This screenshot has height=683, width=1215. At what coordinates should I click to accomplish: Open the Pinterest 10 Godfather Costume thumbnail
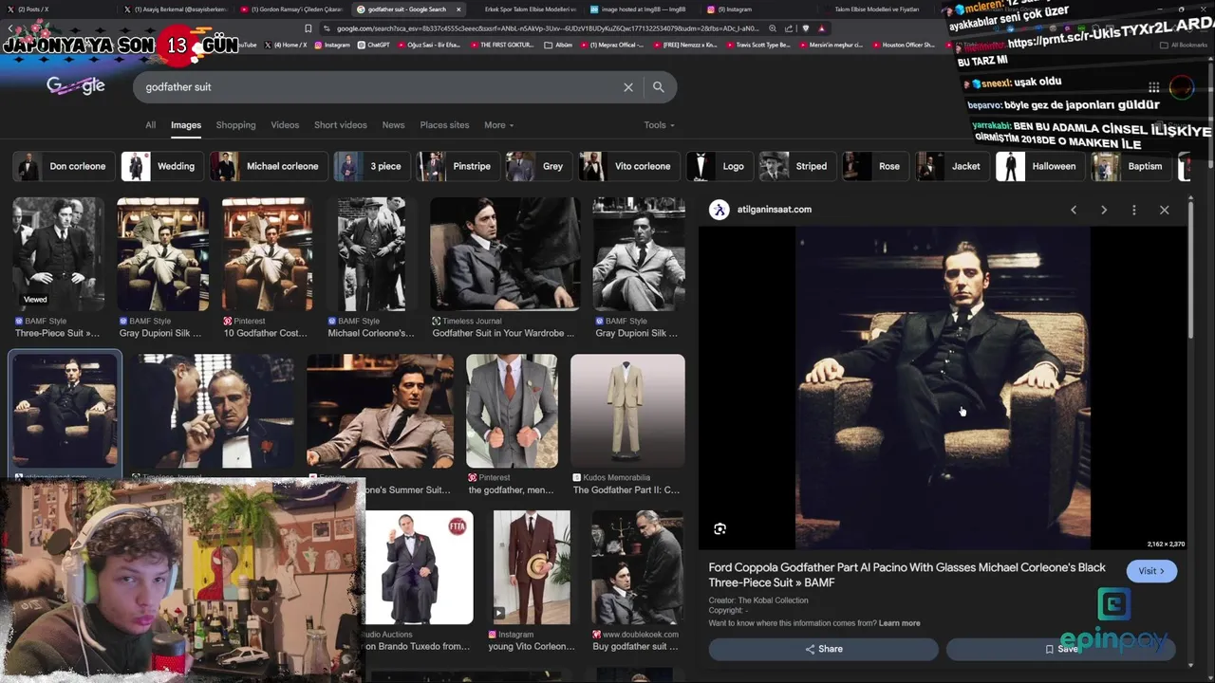[x=268, y=254]
